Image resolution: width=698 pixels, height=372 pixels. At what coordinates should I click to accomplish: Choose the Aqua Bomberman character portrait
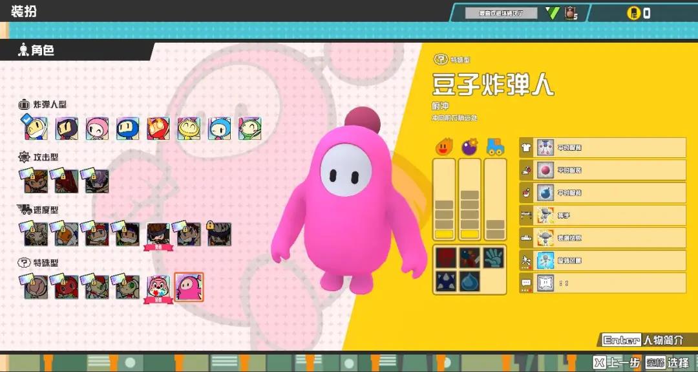(x=220, y=129)
